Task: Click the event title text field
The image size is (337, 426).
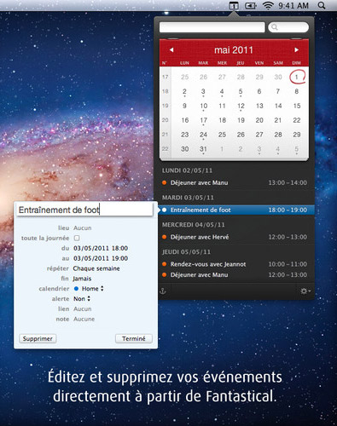Action: 84,210
